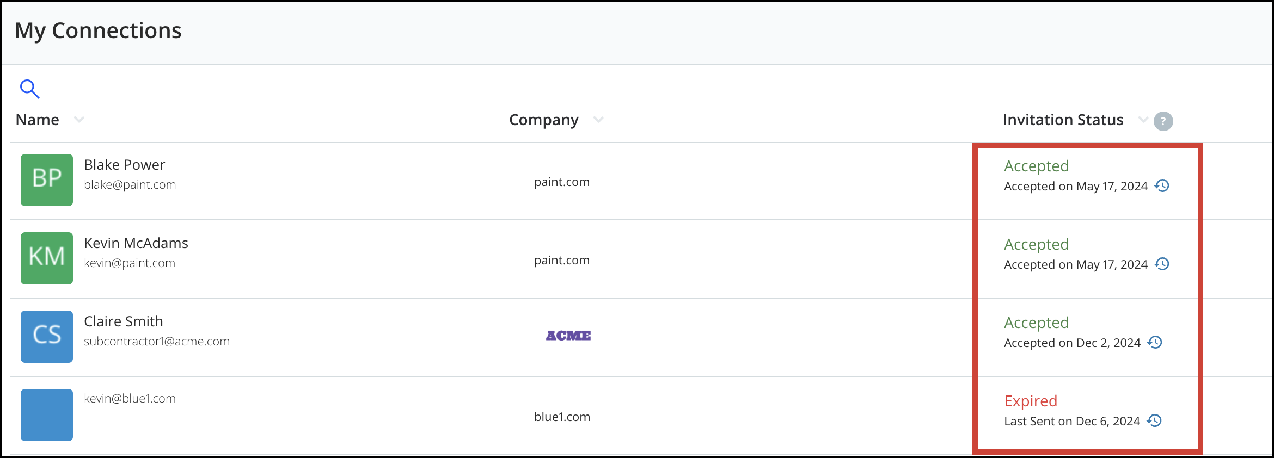Viewport: 1274px width, 458px height.
Task: Click the blank blue avatar for kevin@blue1.com
Action: [x=47, y=415]
